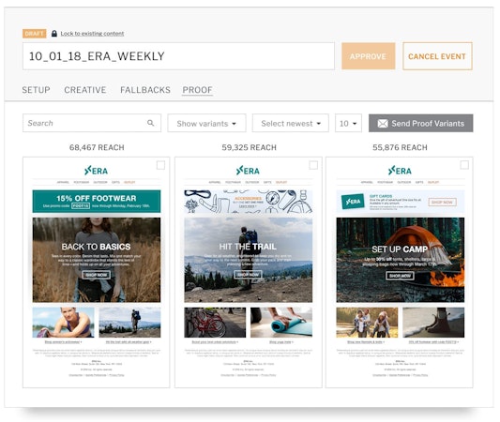Click the APPROVE button
This screenshot has height=422, width=500.
[369, 56]
